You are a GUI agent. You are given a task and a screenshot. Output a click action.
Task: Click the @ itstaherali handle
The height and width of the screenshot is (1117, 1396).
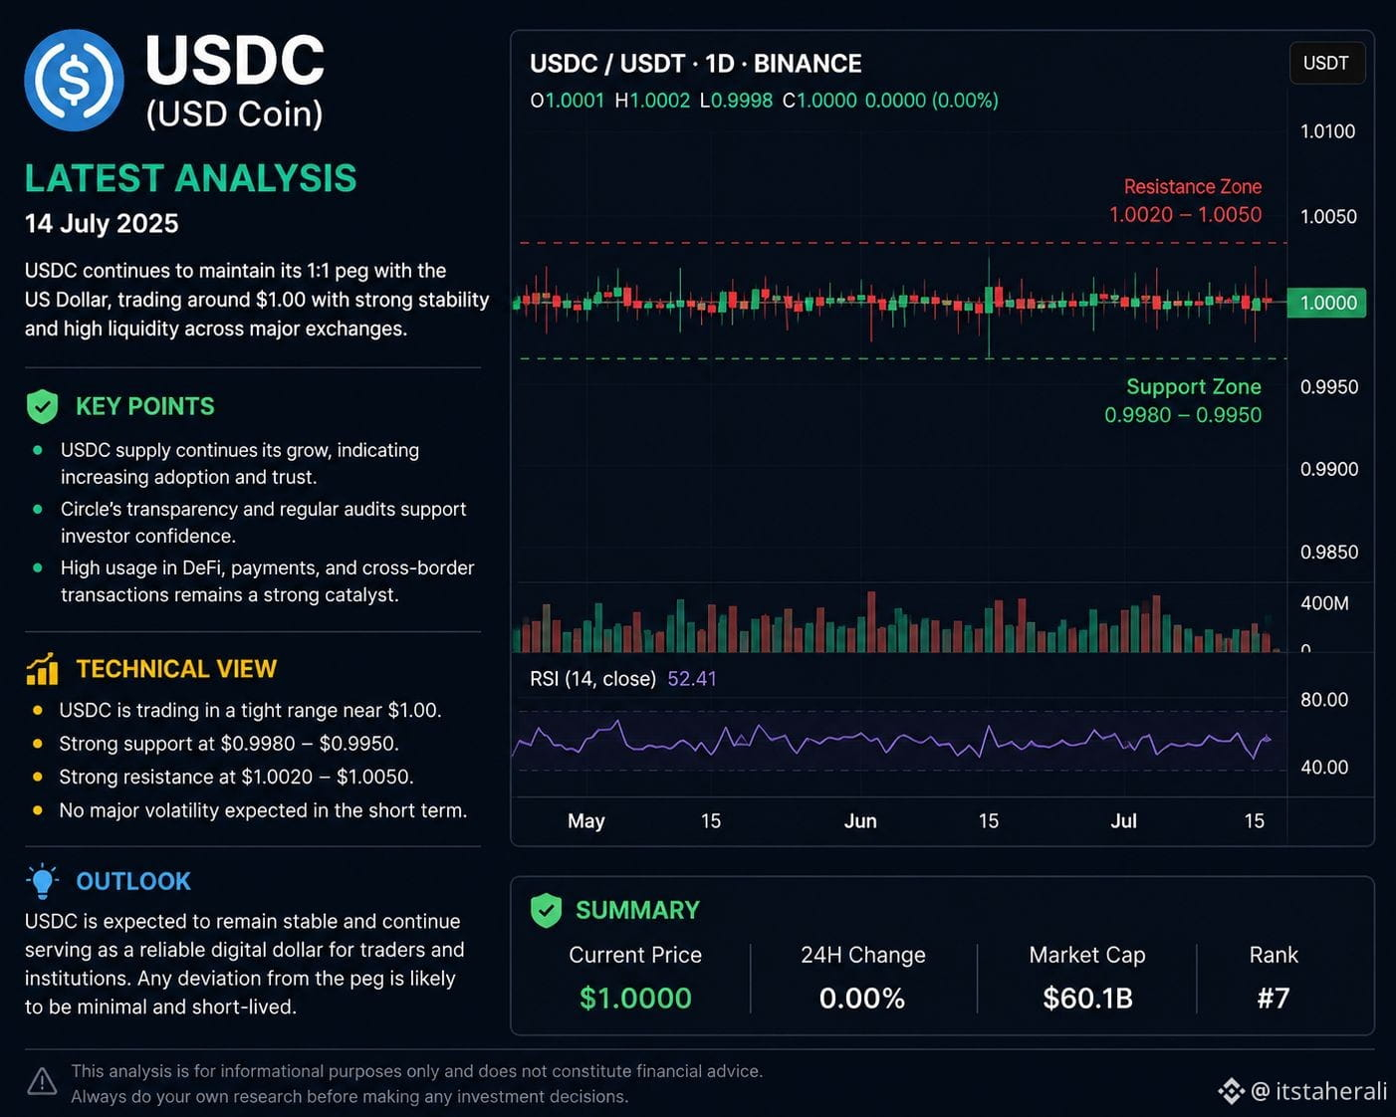[1318, 1092]
